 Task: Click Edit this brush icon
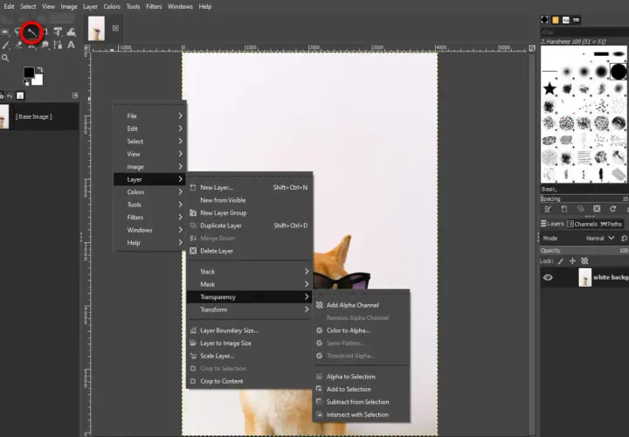(548, 209)
